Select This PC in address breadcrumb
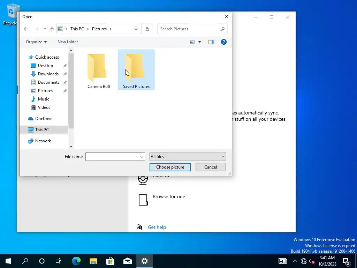Image resolution: width=357 pixels, height=268 pixels. click(x=77, y=29)
